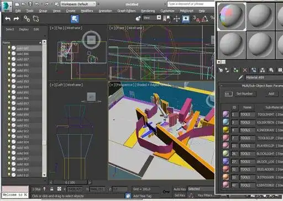Click Put Material to Scene icon

tap(227, 70)
